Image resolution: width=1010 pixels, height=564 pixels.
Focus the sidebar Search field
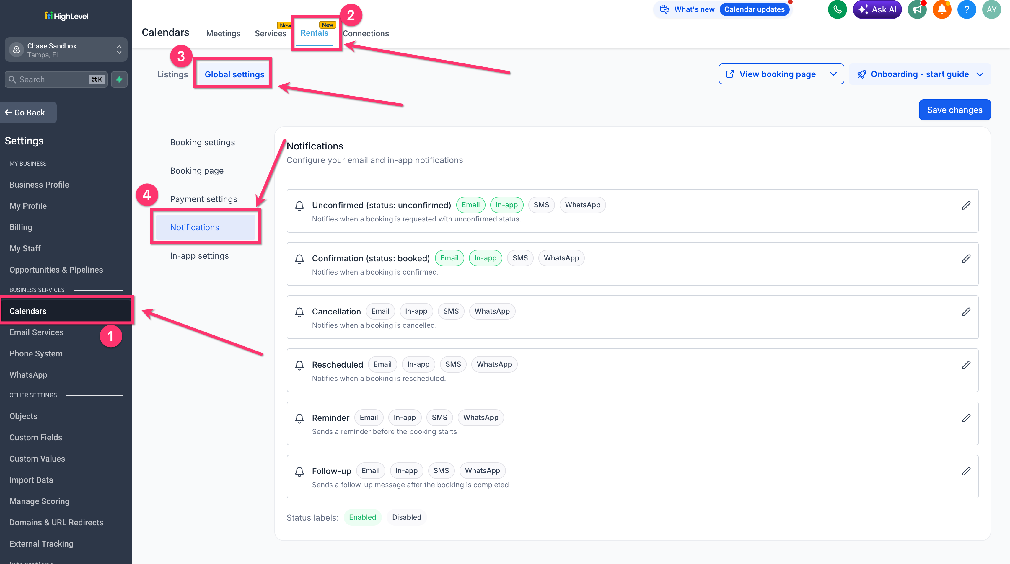click(x=56, y=79)
